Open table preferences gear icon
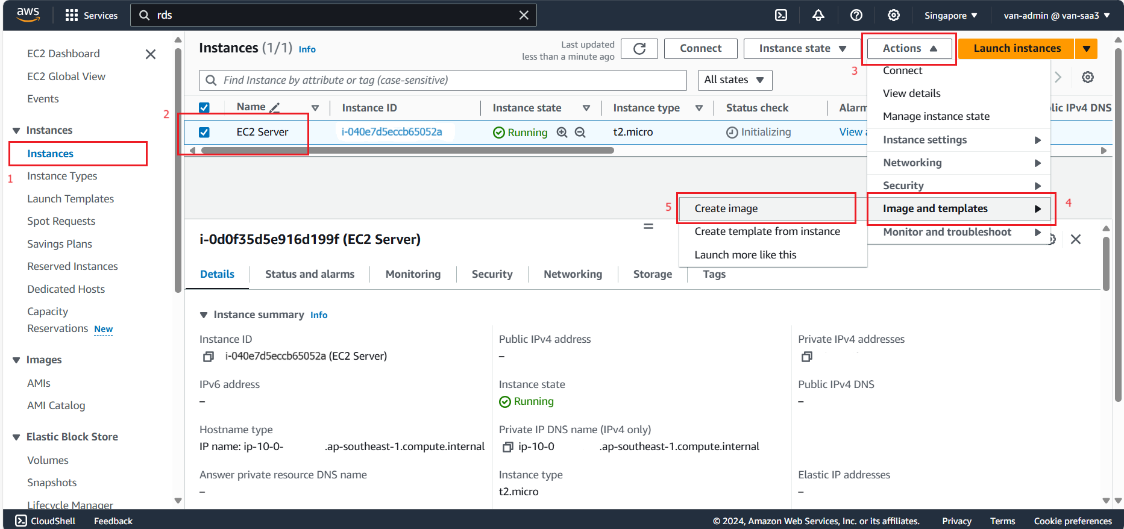The width and height of the screenshot is (1124, 529). click(x=1088, y=77)
